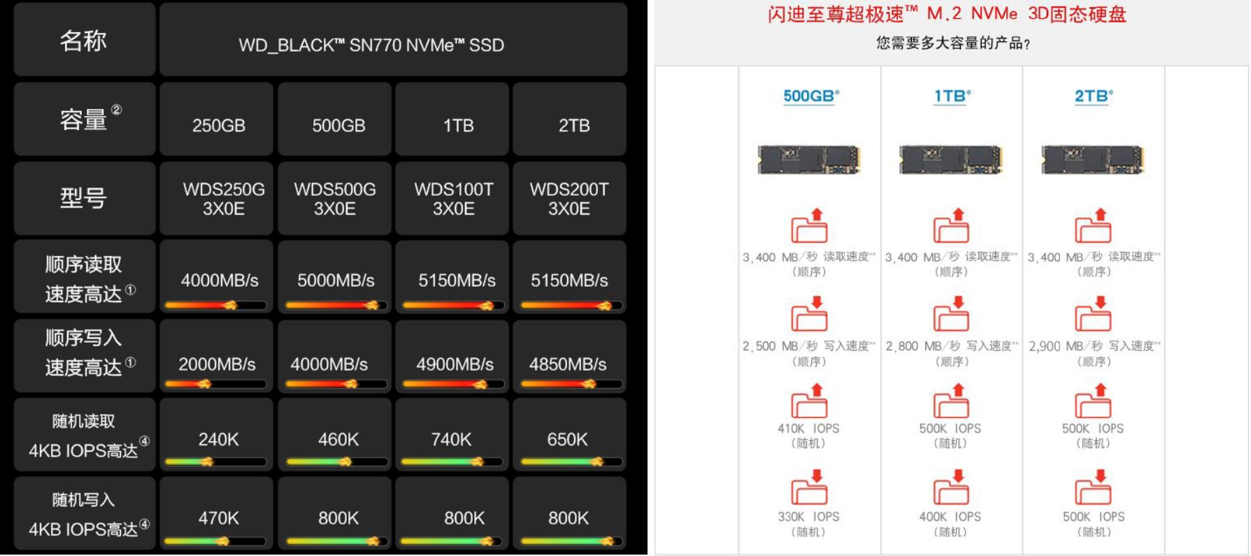Viewport: 1251px width, 556px height.
Task: Click the 闪迪至尊超极速 M.2 NVMe heading
Action: tap(948, 14)
